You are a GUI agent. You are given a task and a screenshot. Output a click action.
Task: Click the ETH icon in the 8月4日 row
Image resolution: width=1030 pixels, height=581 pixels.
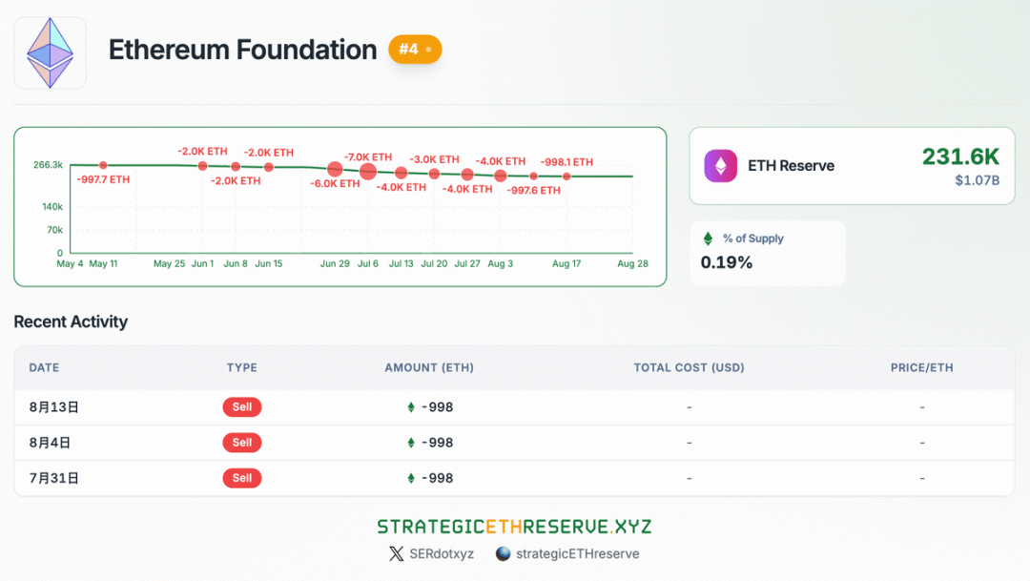point(411,443)
